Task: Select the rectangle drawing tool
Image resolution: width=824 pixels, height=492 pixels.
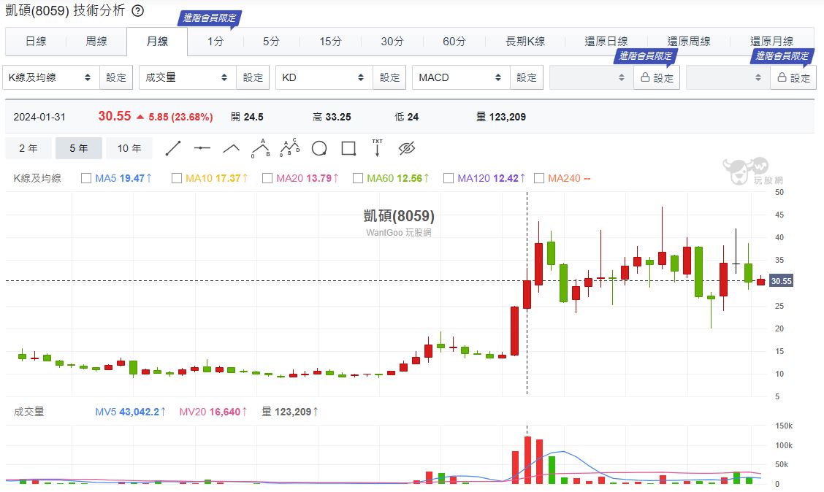Action: [348, 149]
